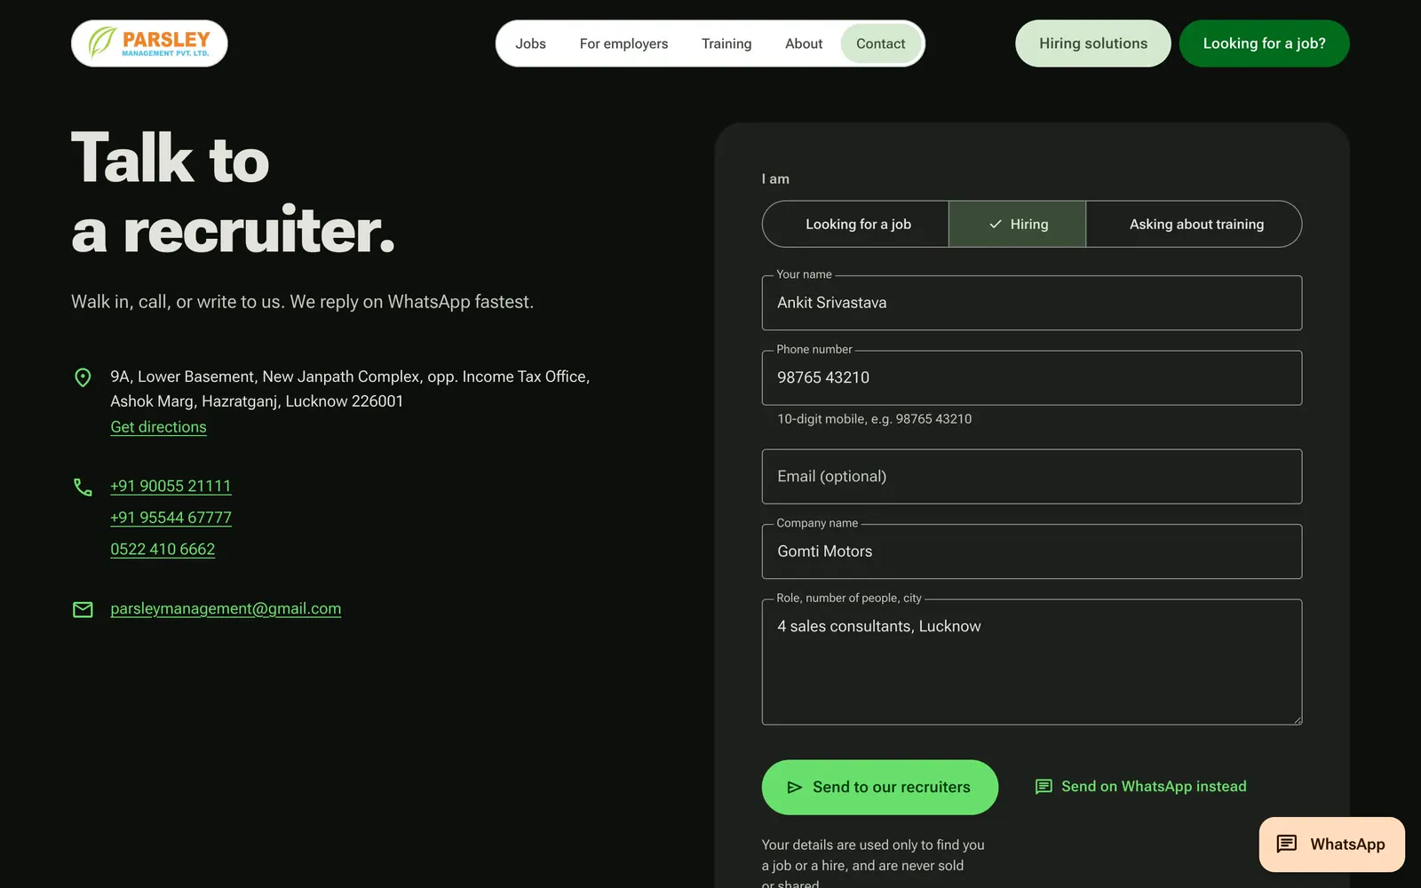Go to the Training nav item
This screenshot has width=1421, height=888.
(x=726, y=44)
